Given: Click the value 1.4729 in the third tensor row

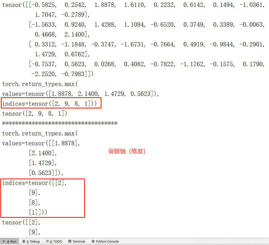Looking at the screenshot, I should (45, 54).
